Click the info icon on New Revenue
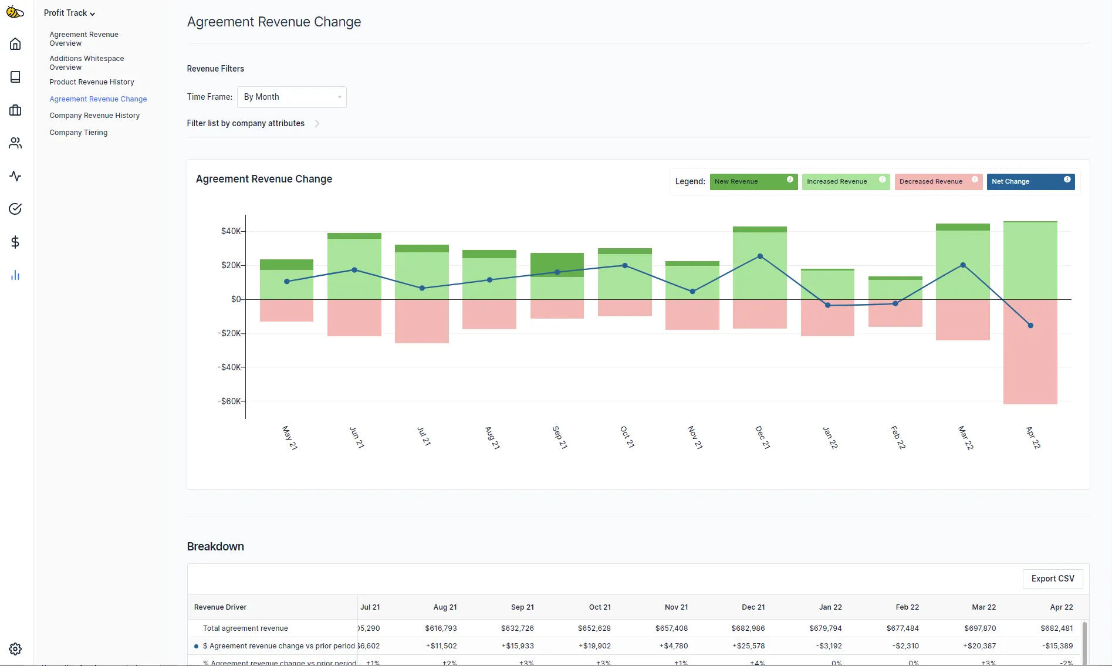 [x=790, y=180]
